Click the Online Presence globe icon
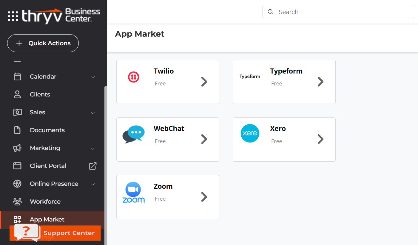Viewport: 418px width, 245px height. pos(17,184)
